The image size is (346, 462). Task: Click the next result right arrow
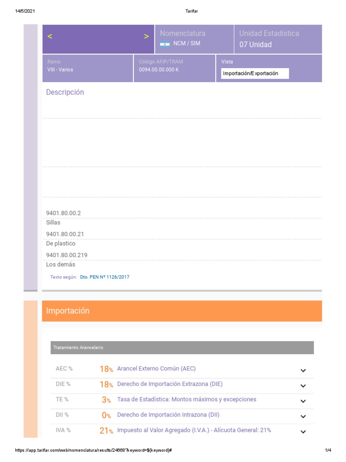pos(146,37)
